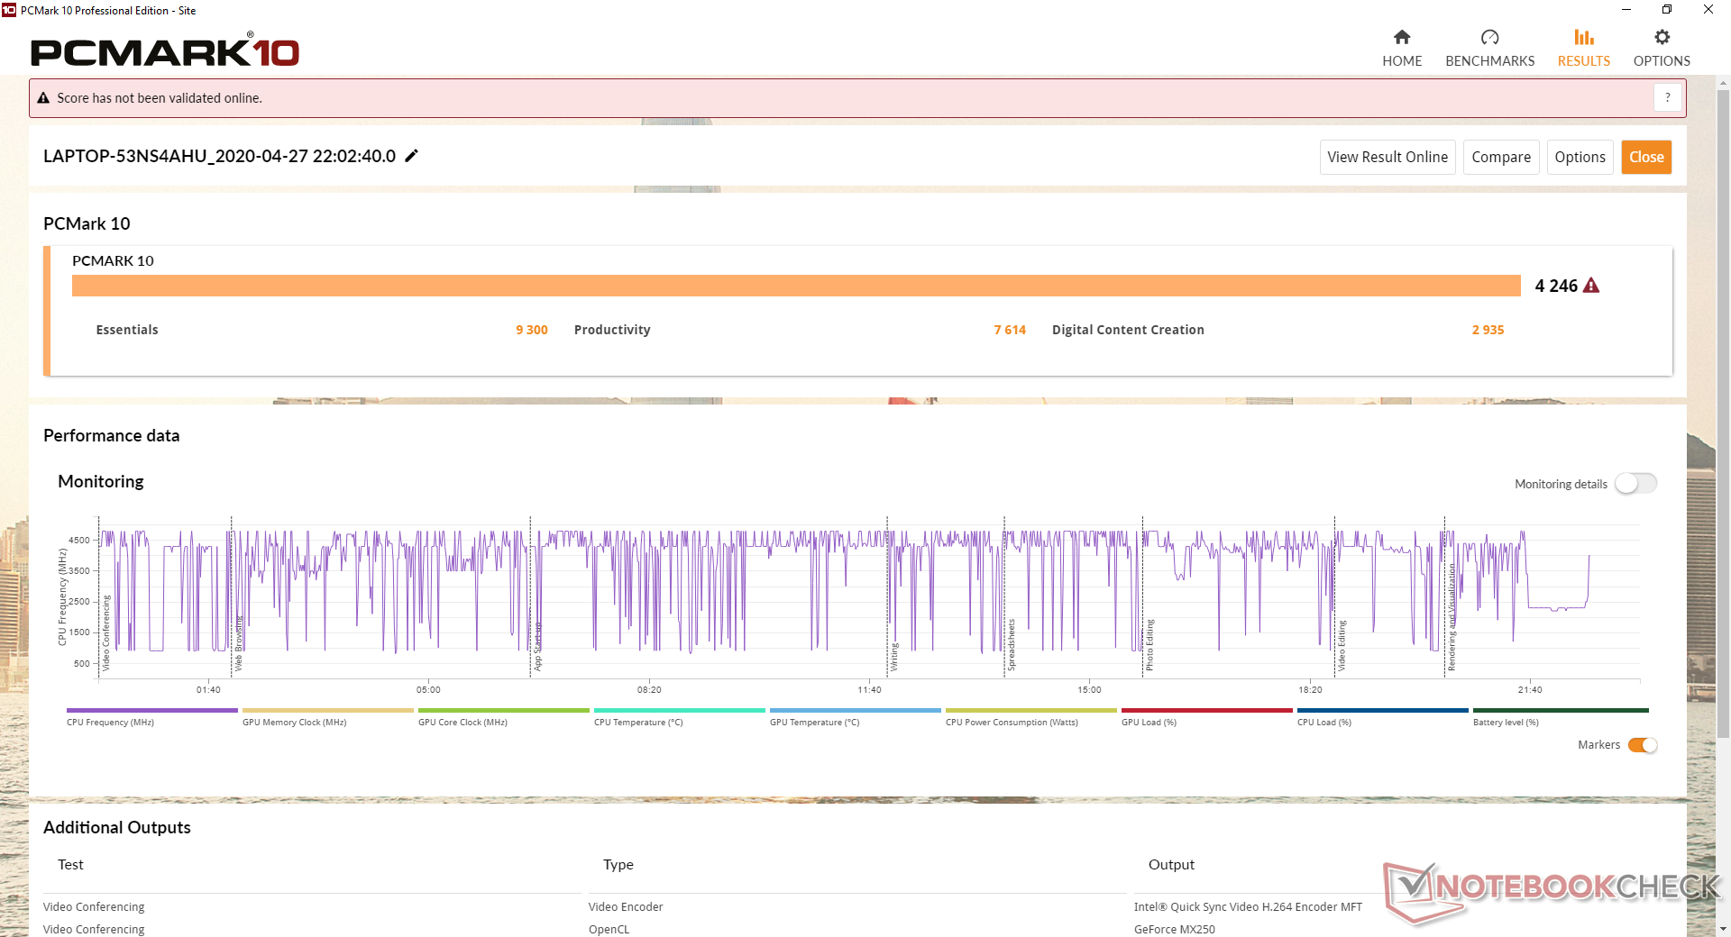Click the question mark help icon
Screen dimensions: 1731x937
(1667, 97)
